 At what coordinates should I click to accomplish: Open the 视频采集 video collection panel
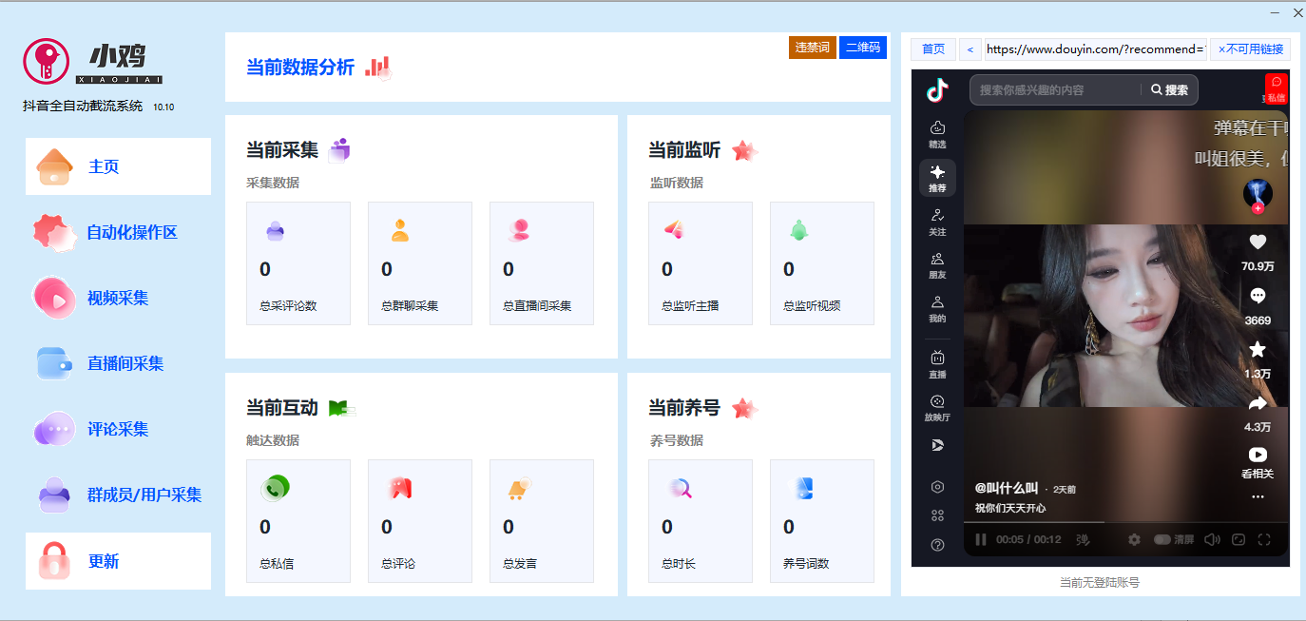[118, 297]
